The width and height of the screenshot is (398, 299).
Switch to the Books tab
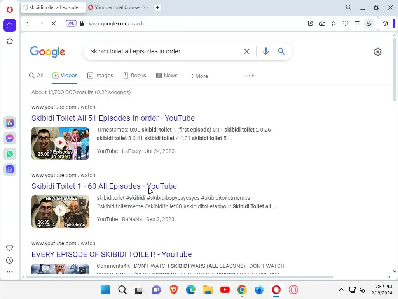(134, 75)
